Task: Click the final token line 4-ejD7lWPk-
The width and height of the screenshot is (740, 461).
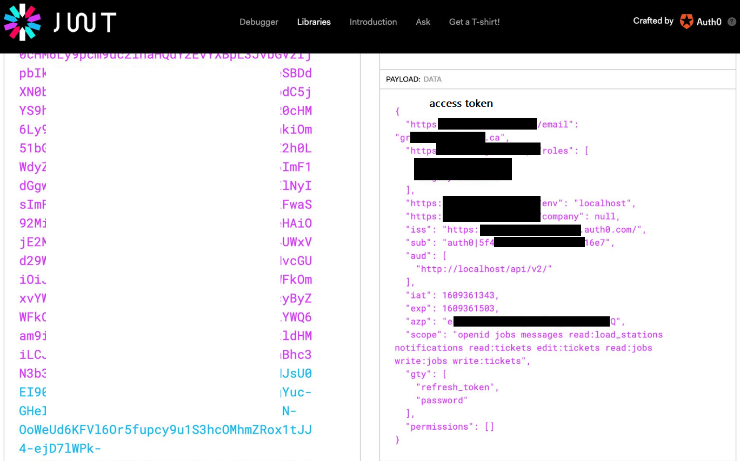Action: (x=61, y=449)
